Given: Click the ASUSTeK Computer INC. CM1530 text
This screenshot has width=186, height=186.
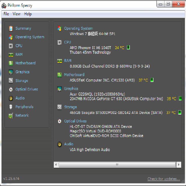Looking at the screenshot, I should [102, 80].
